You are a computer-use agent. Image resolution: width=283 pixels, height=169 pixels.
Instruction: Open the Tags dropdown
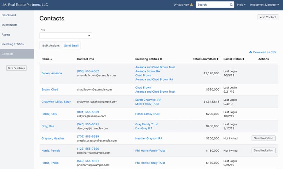coord(66,36)
